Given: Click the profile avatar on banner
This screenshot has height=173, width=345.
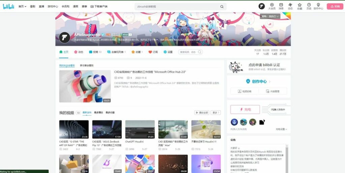Looking at the screenshot, I should point(64,38).
